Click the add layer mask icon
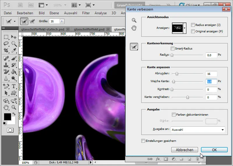Image resolution: width=233 pixels, height=166 pixels. (166, 159)
